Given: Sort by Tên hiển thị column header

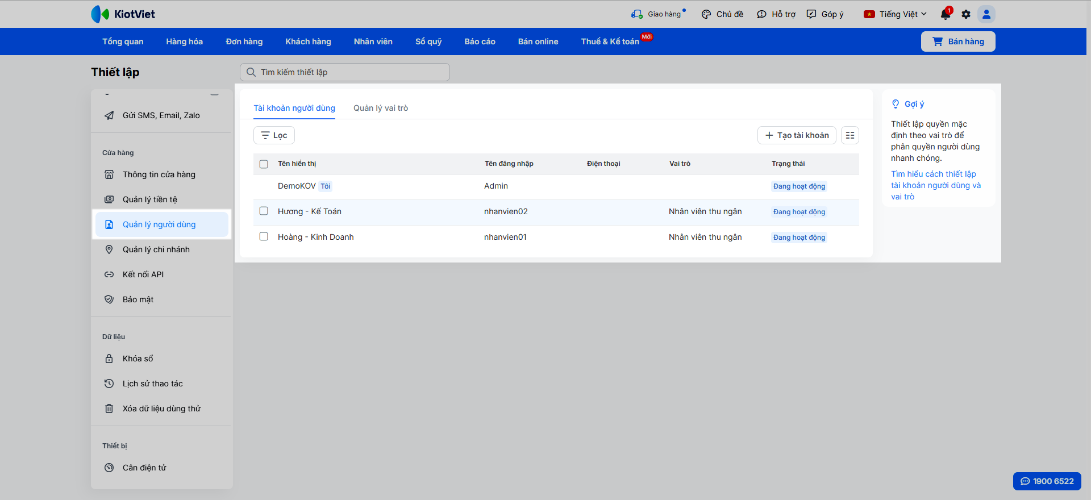Looking at the screenshot, I should click(297, 164).
